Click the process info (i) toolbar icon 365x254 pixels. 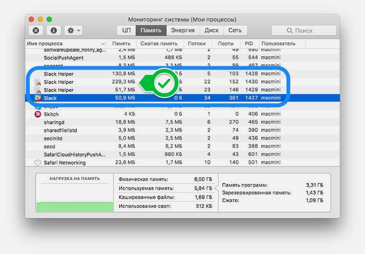click(x=53, y=30)
